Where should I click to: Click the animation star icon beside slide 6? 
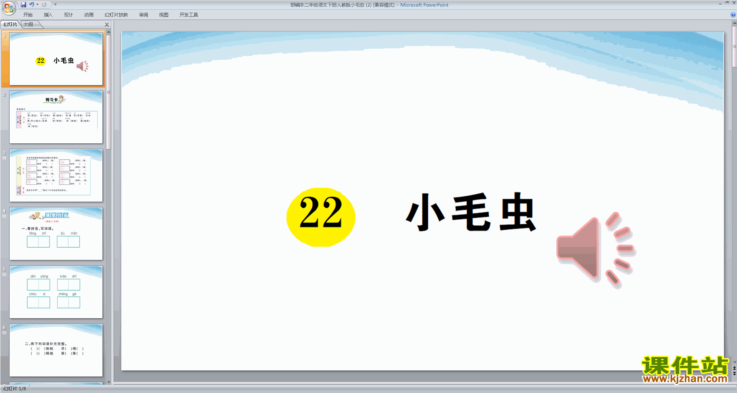click(x=4, y=333)
